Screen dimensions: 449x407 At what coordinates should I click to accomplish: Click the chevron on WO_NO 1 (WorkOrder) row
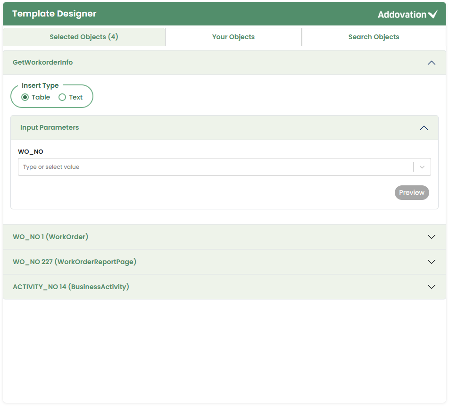[x=431, y=237]
